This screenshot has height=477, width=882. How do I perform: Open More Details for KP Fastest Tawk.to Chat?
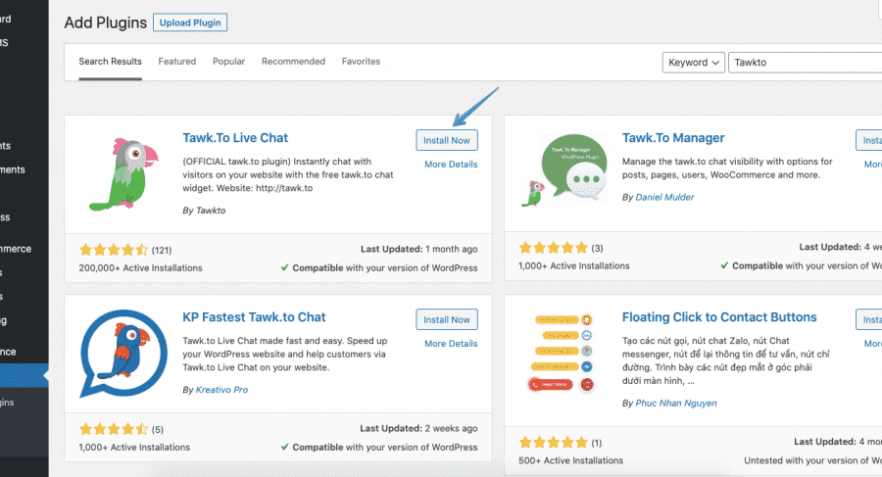point(451,344)
